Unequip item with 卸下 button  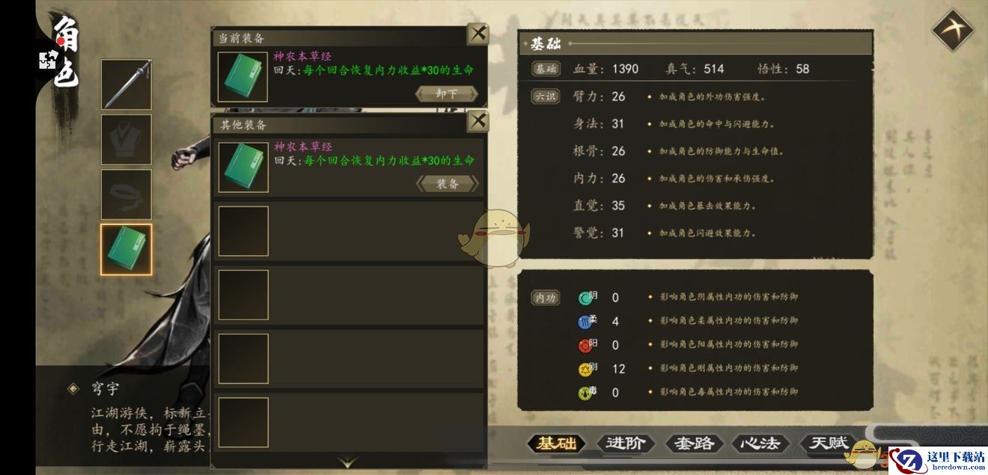click(x=447, y=94)
